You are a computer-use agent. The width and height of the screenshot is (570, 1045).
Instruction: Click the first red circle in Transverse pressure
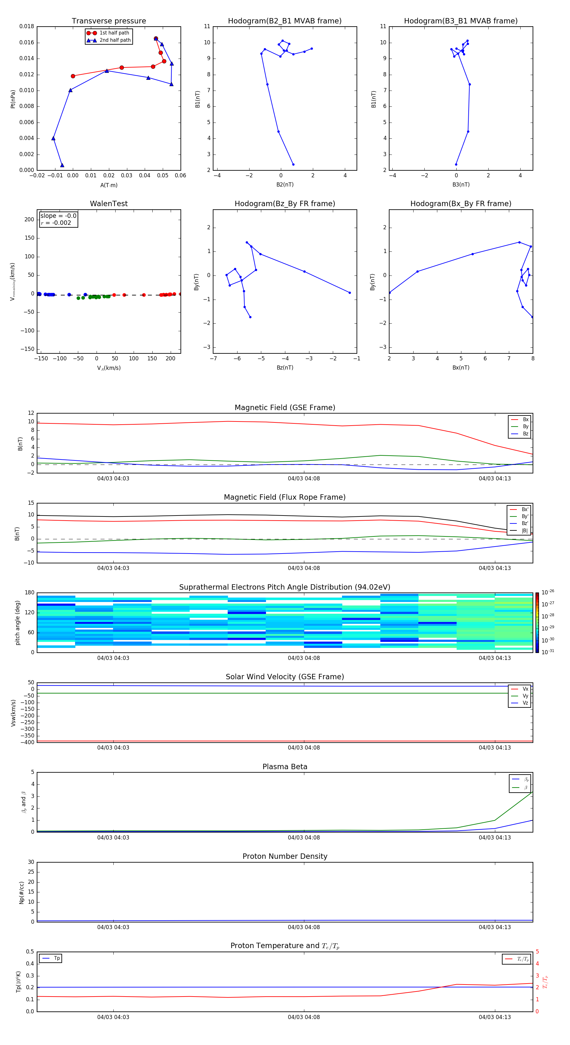coord(73,76)
